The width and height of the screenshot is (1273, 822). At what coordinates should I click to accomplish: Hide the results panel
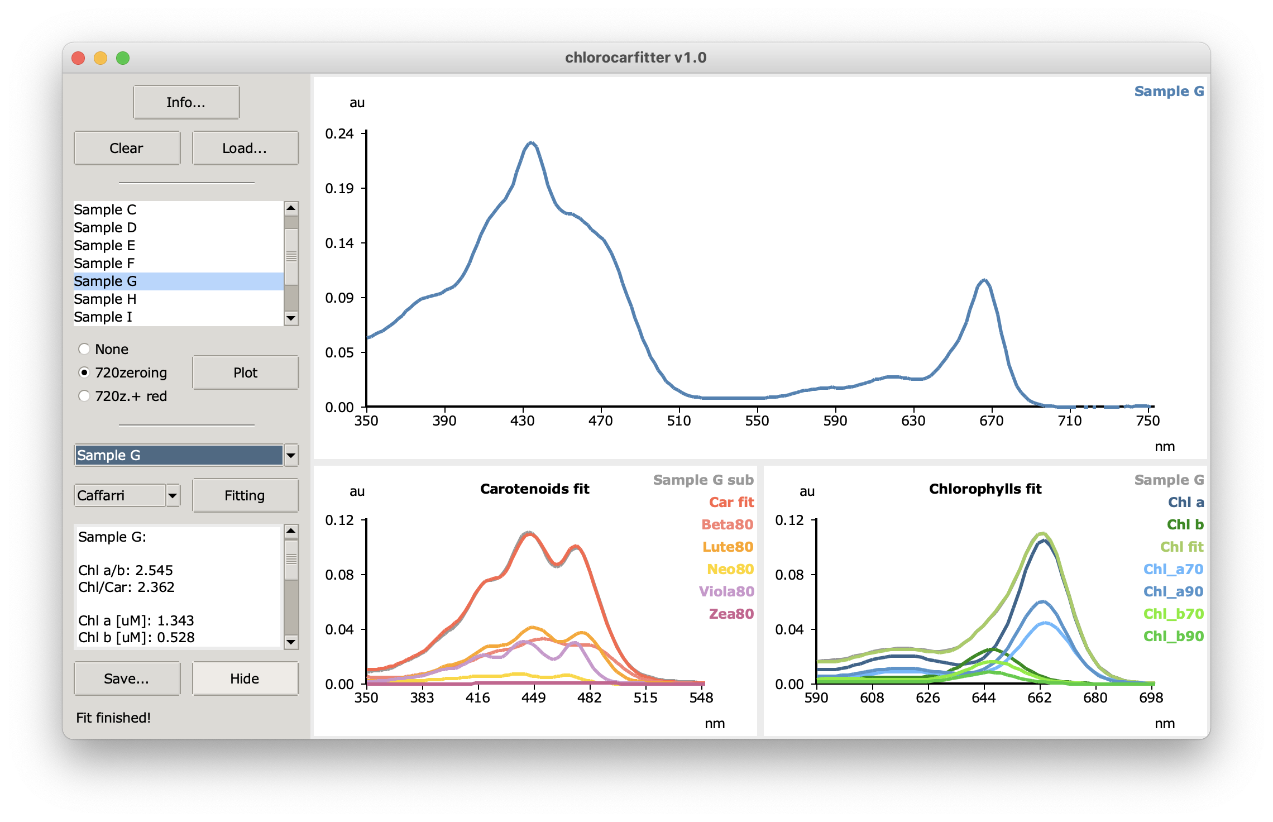[245, 678]
